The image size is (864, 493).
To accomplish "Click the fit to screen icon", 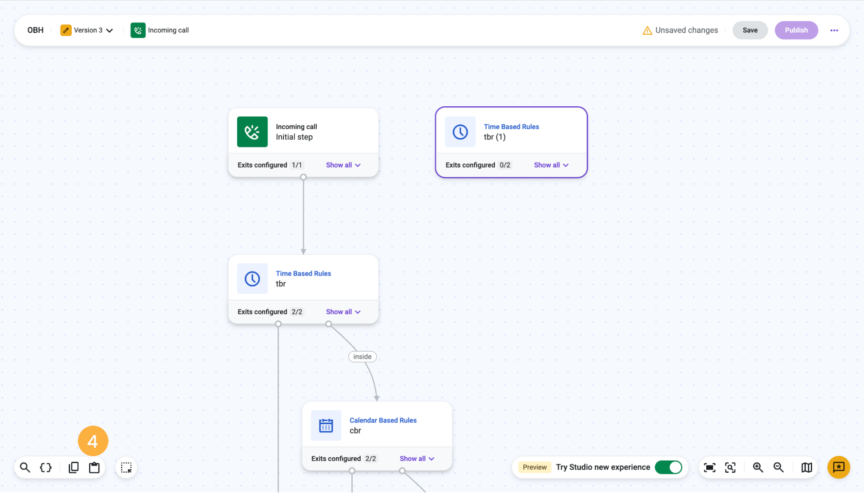I will pos(710,468).
